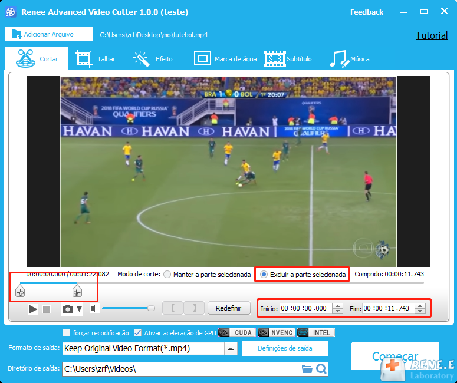Click the CUDA badge
This screenshot has width=457, height=383.
[237, 332]
